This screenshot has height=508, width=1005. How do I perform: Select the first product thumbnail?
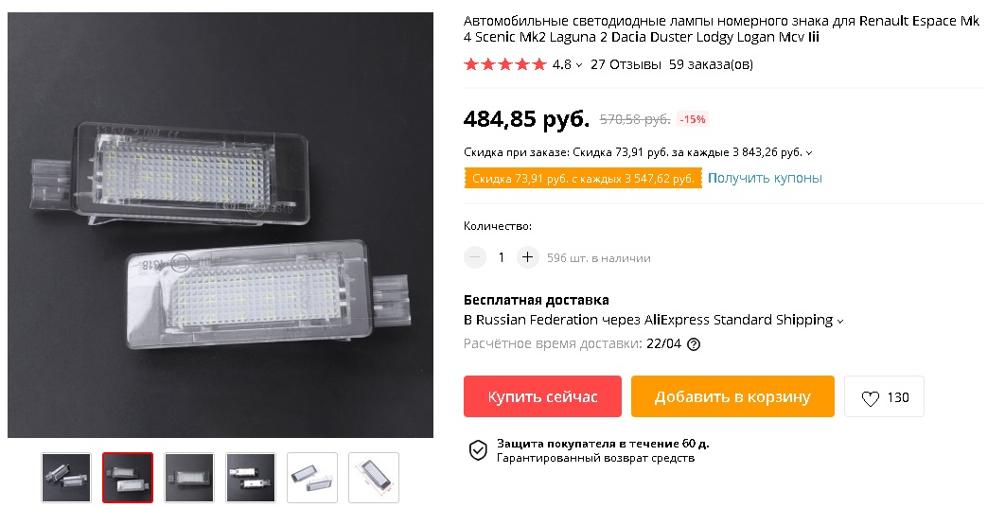[x=66, y=478]
